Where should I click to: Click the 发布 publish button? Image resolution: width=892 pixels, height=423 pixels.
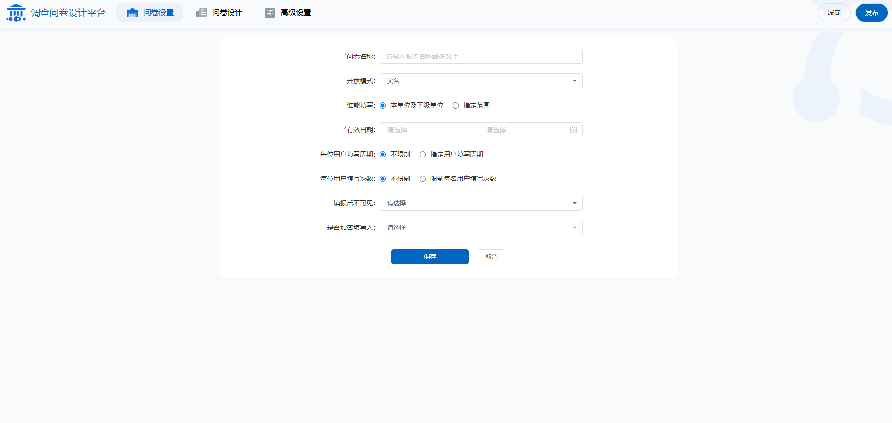pos(871,13)
